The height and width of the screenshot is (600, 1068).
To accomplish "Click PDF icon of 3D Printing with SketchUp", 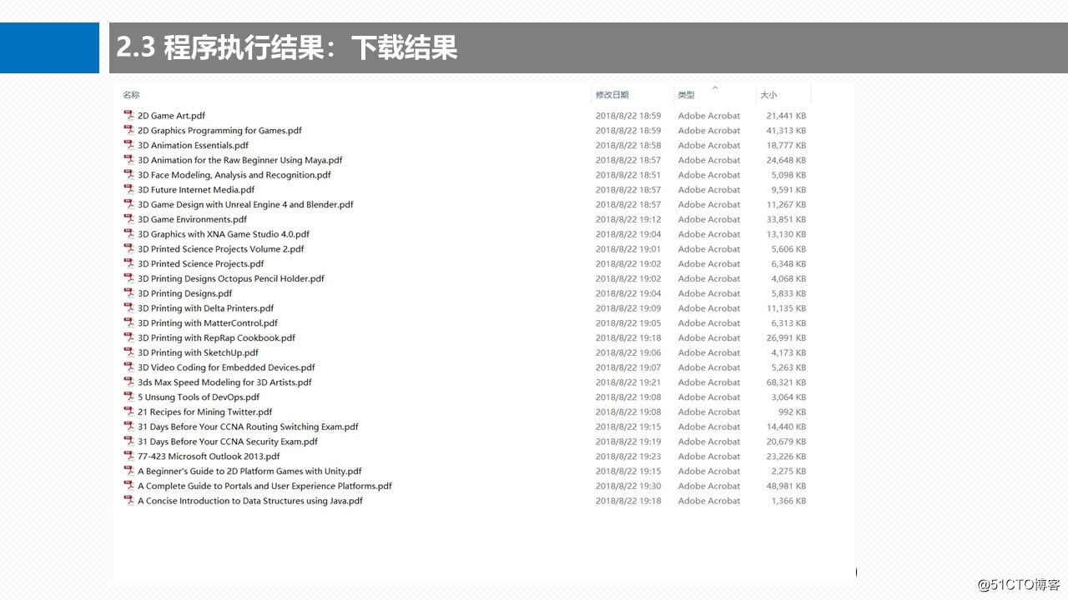I will pyautogui.click(x=129, y=352).
